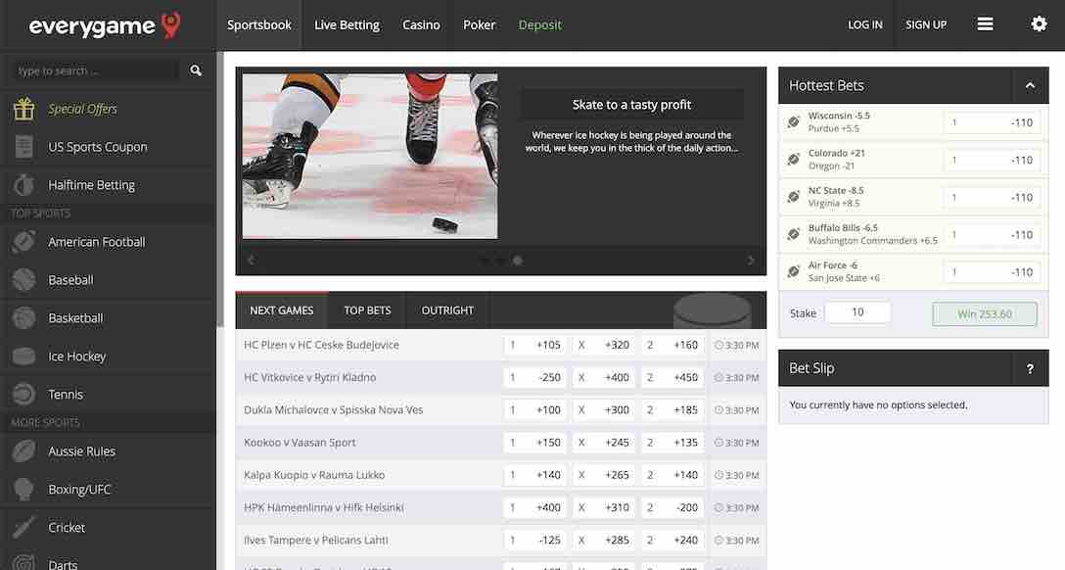The height and width of the screenshot is (570, 1065).
Task: Click the ice hockey banner image
Action: tap(369, 156)
